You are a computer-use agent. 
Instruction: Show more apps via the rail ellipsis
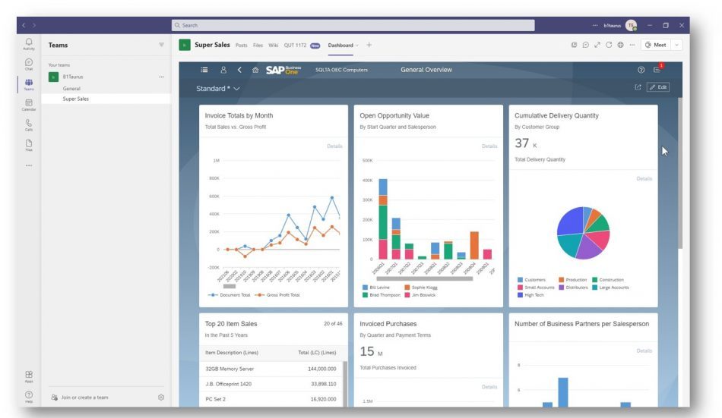[x=29, y=165]
